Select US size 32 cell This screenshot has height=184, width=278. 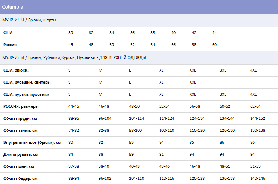pyautogui.click(x=91, y=33)
